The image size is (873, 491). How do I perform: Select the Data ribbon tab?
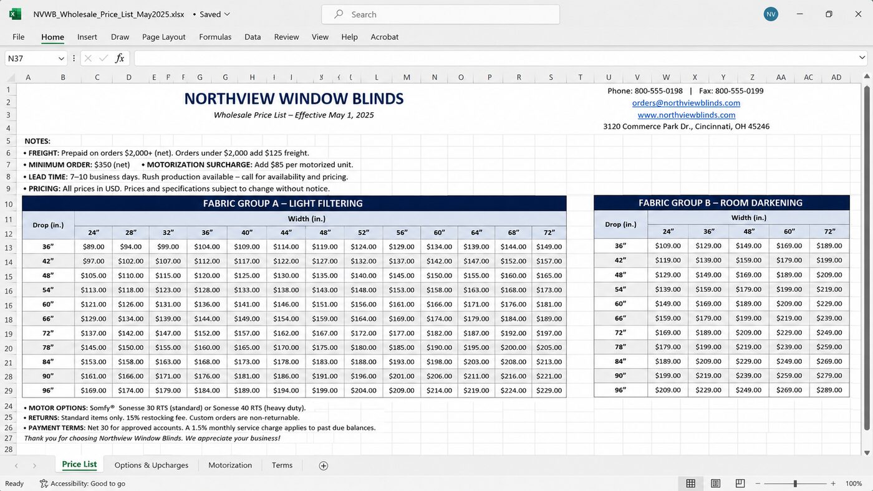pos(253,37)
